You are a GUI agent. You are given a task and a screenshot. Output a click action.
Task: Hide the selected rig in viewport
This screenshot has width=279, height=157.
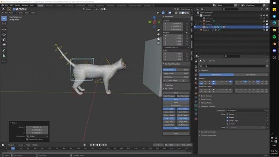[x=264, y=27]
